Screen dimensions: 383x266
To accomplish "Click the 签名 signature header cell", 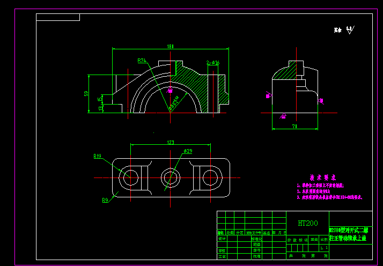I will [x=267, y=233].
